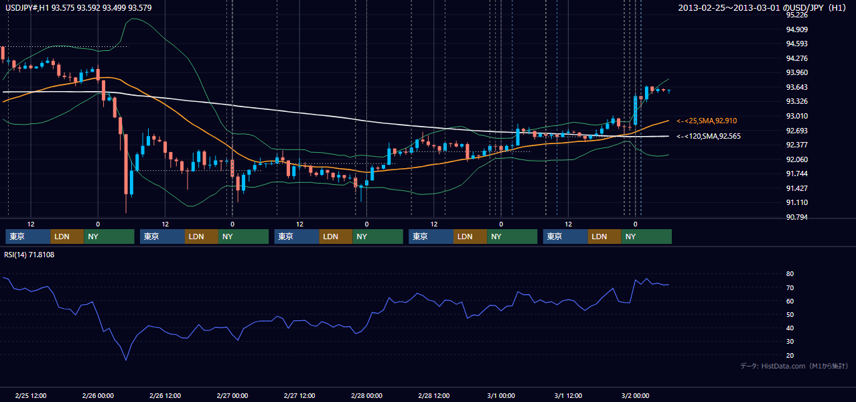Click the 東京 session block above 2/26 12:00
This screenshot has width=856, height=402.
click(x=163, y=237)
